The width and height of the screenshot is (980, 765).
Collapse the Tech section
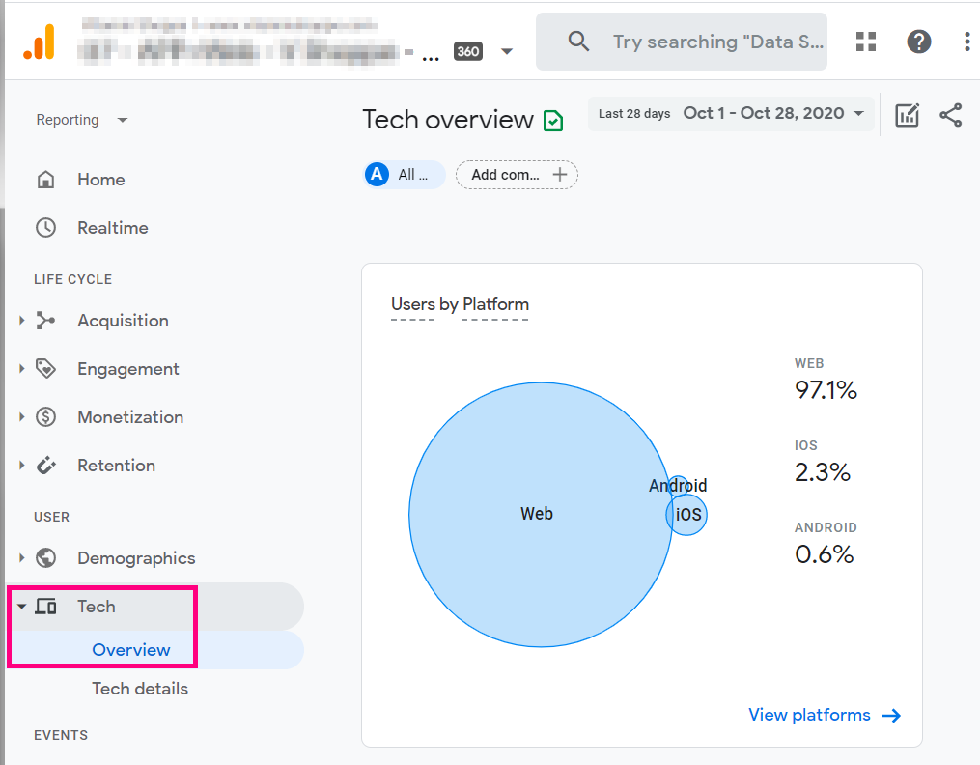[22, 607]
